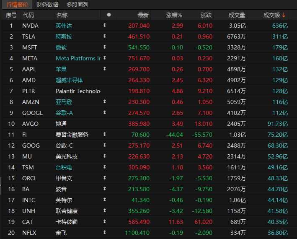Click the up-down marker icon in FI row
This screenshot has width=297, height=239.
(x=105, y=134)
